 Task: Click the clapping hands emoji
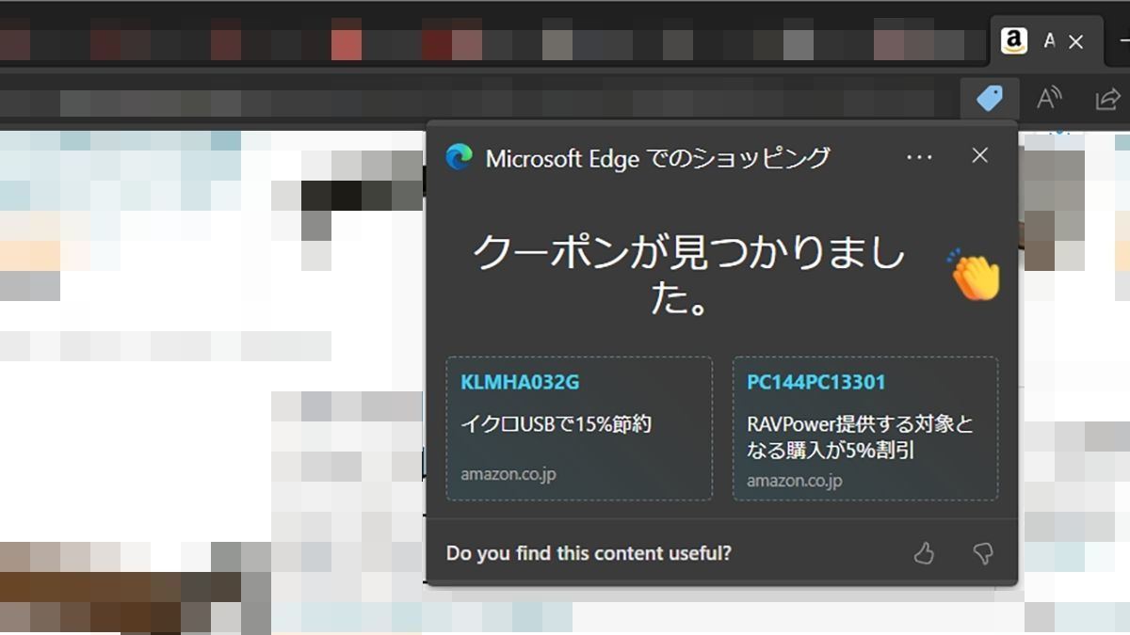pos(974,275)
